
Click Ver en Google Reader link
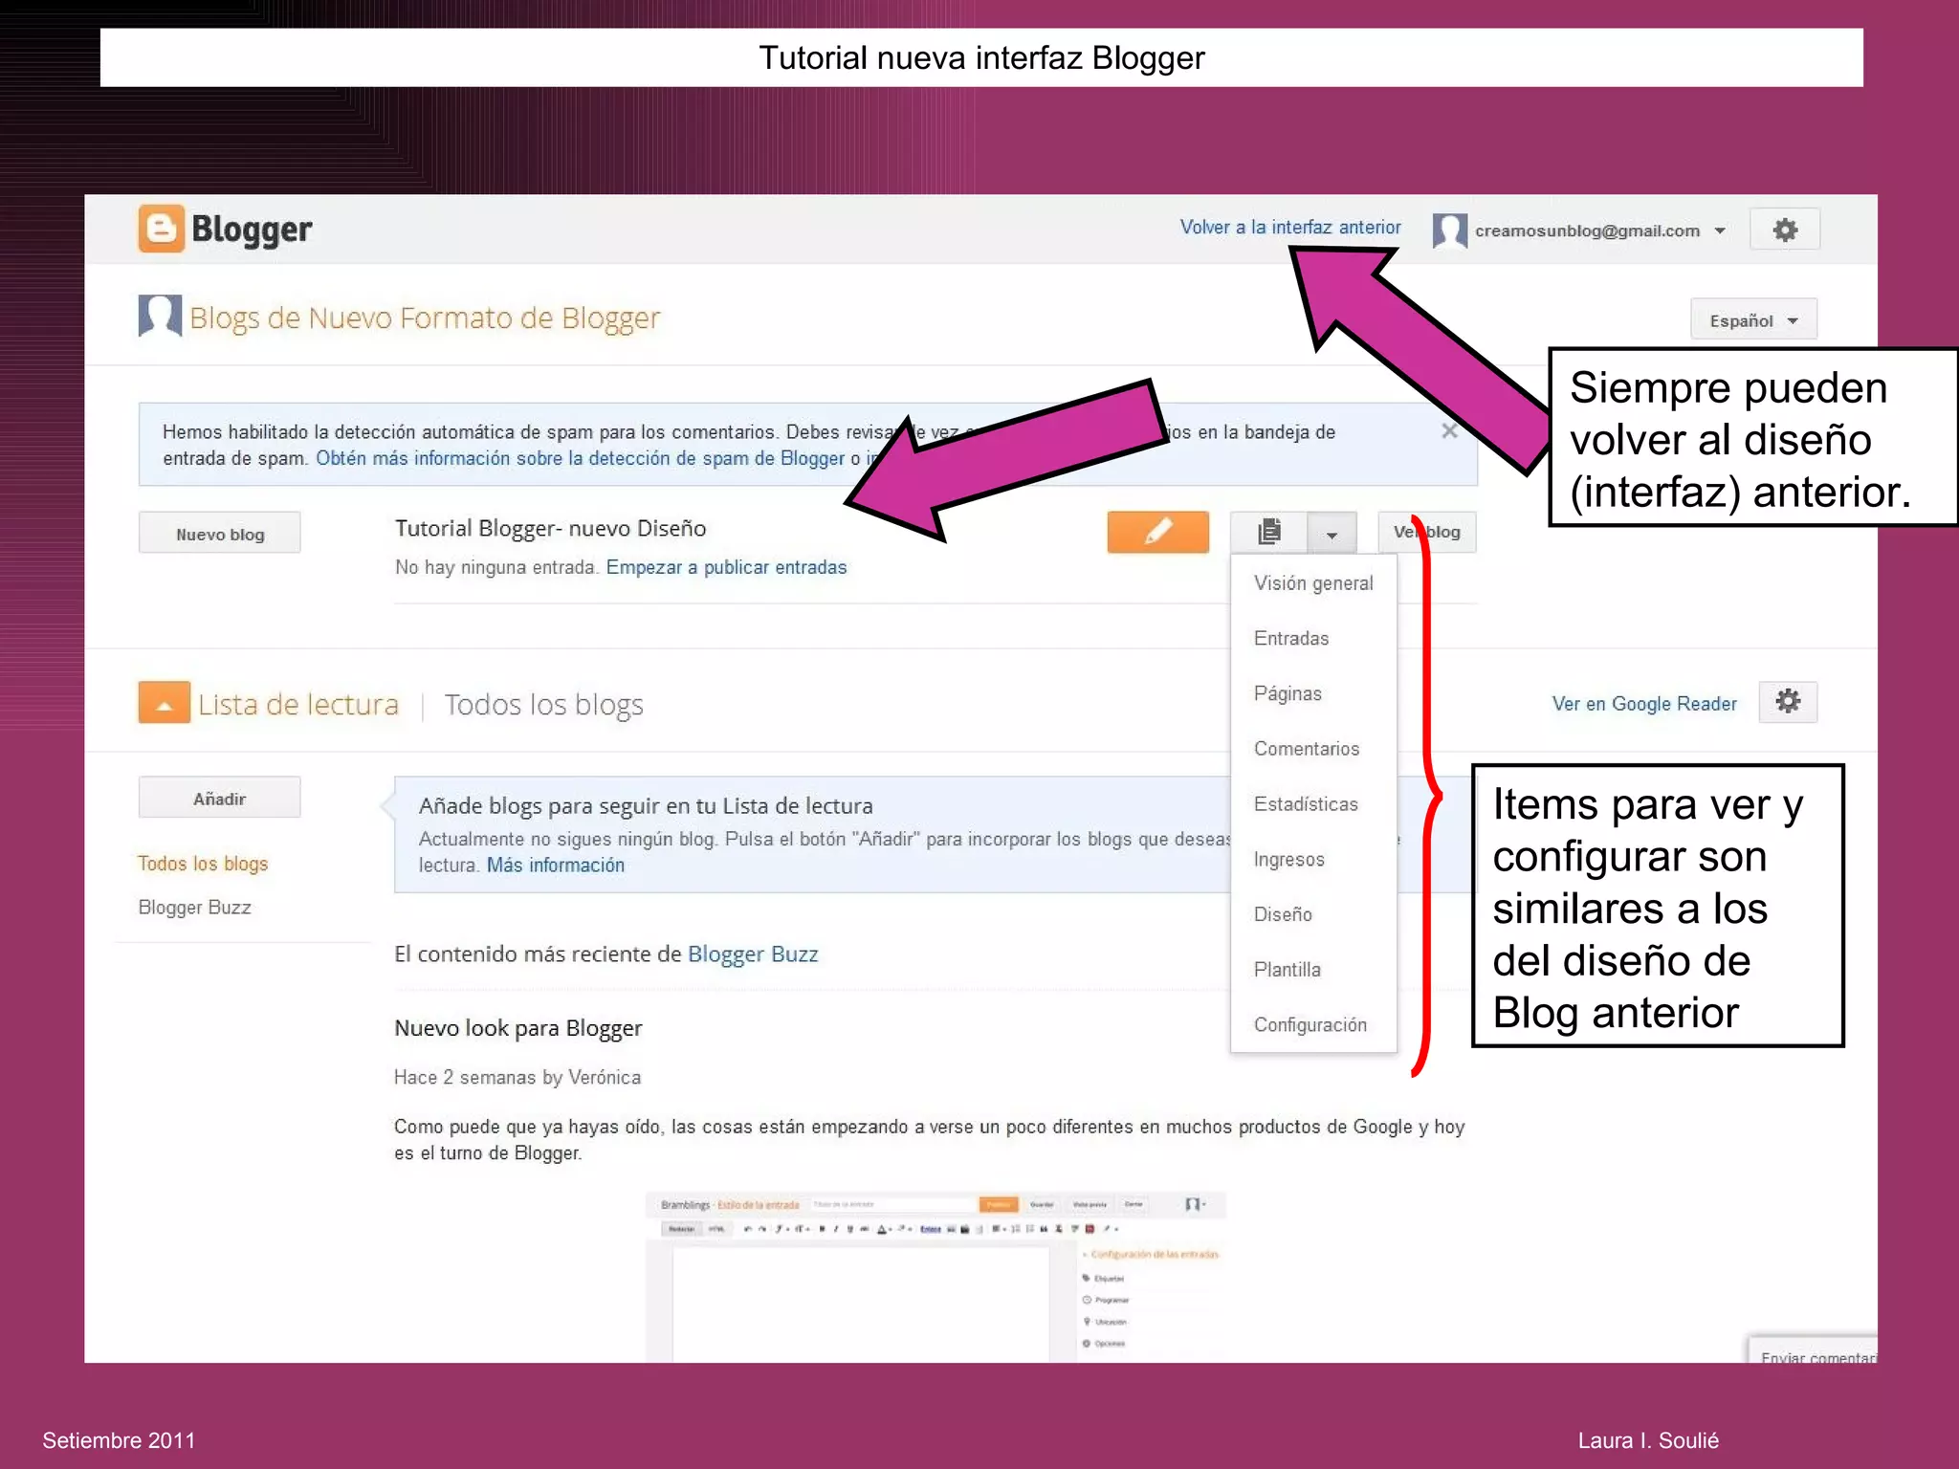(x=1643, y=704)
